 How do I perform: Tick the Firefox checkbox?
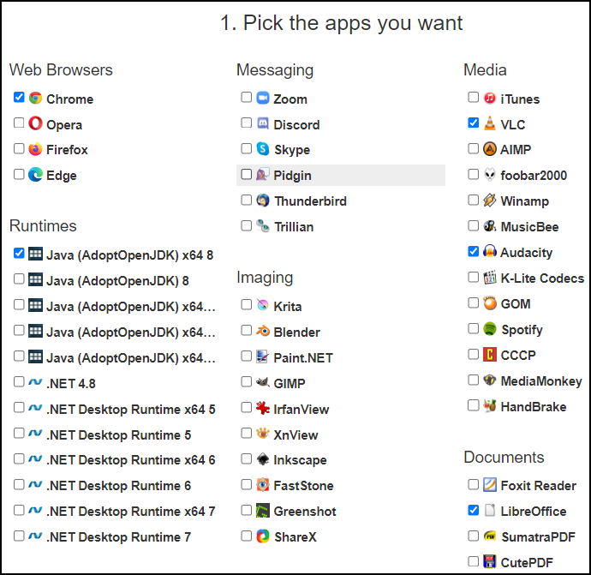tap(19, 148)
